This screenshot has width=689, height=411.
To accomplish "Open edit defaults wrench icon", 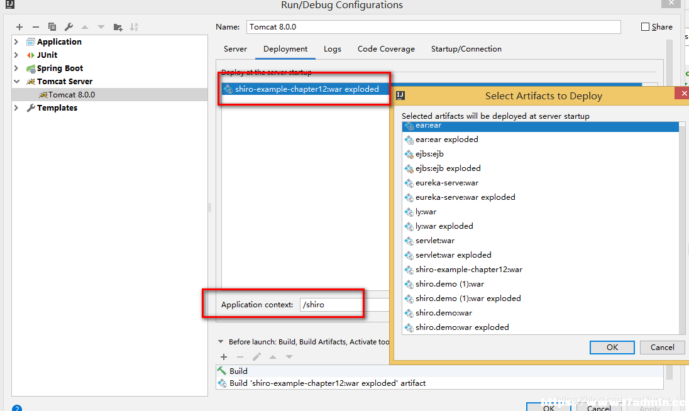I will (x=69, y=27).
